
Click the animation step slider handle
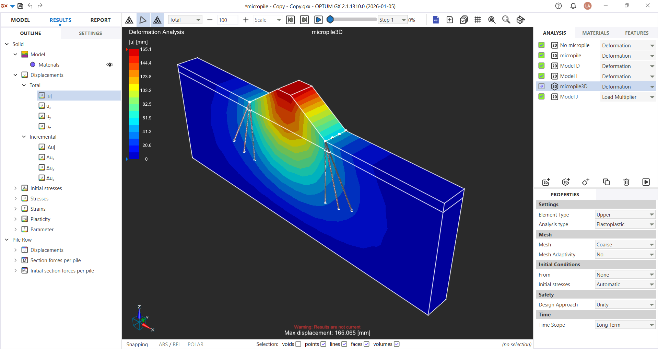(x=330, y=20)
